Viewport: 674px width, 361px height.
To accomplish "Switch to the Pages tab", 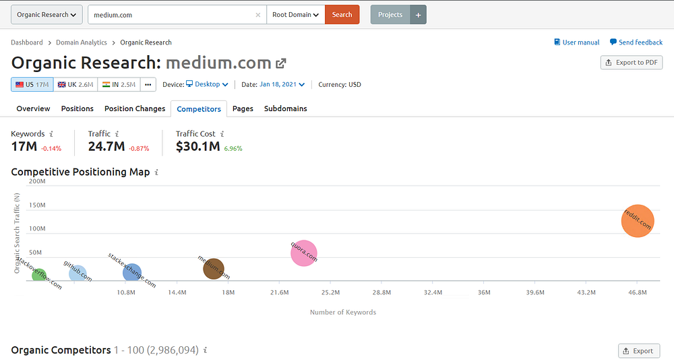I will click(243, 108).
